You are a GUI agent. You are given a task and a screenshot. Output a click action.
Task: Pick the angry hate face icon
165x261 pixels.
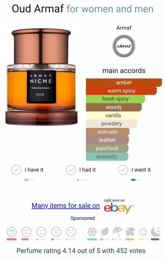pos(71,232)
